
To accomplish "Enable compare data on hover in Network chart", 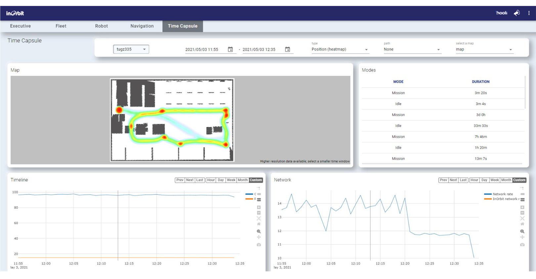I will pyautogui.click(x=522, y=200).
